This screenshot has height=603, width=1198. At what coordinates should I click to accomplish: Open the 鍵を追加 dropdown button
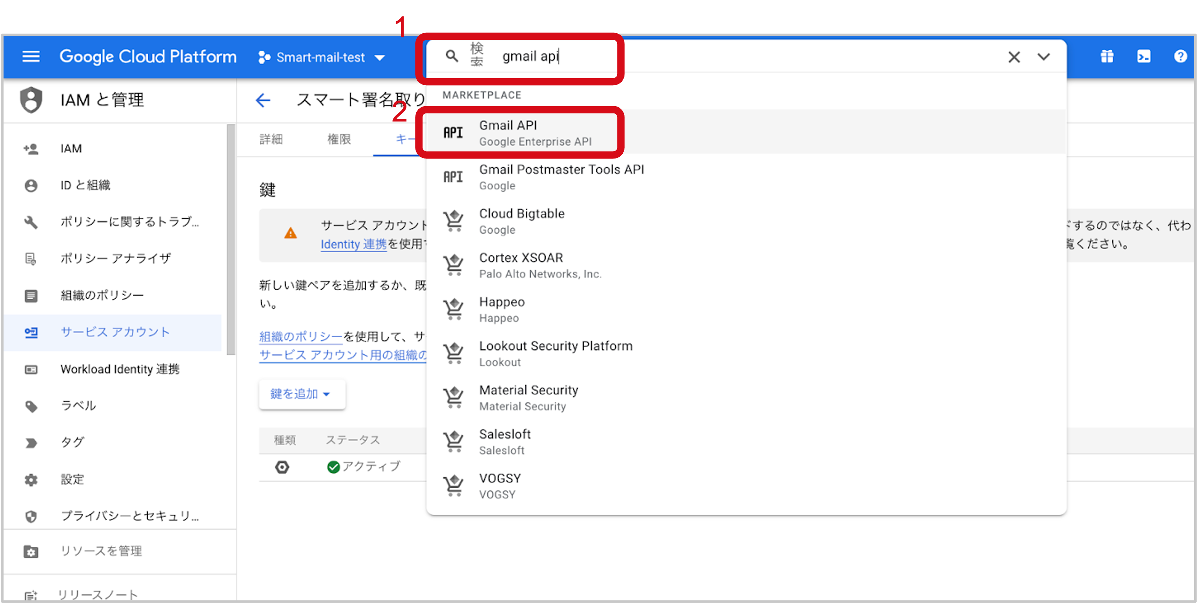[x=302, y=394]
